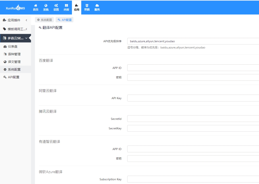259x184 pixels.
Task: Open 系统配置 in the sidebar
Action: click(16, 70)
